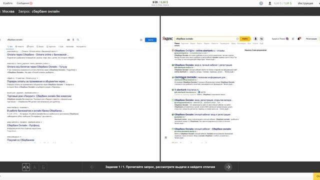Open result 'Сбербанк Онлайн личный кабинет - Сбербанк онлайн'
320x180 pixels.
pos(202,129)
